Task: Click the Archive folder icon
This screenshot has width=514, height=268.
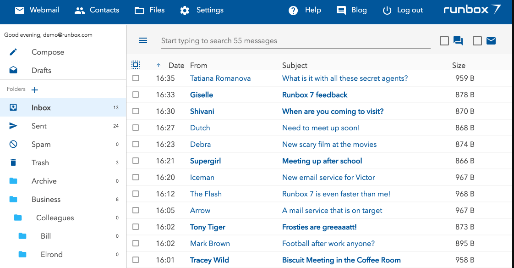Action: tap(13, 181)
